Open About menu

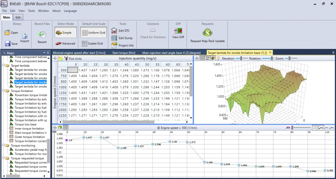(x=56, y=11)
